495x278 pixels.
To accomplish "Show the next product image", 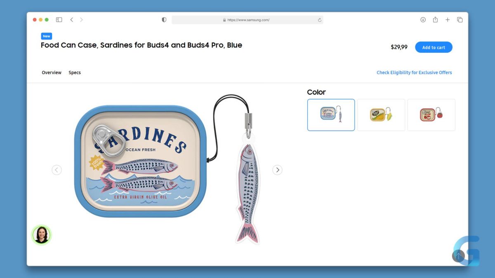I will (x=277, y=170).
